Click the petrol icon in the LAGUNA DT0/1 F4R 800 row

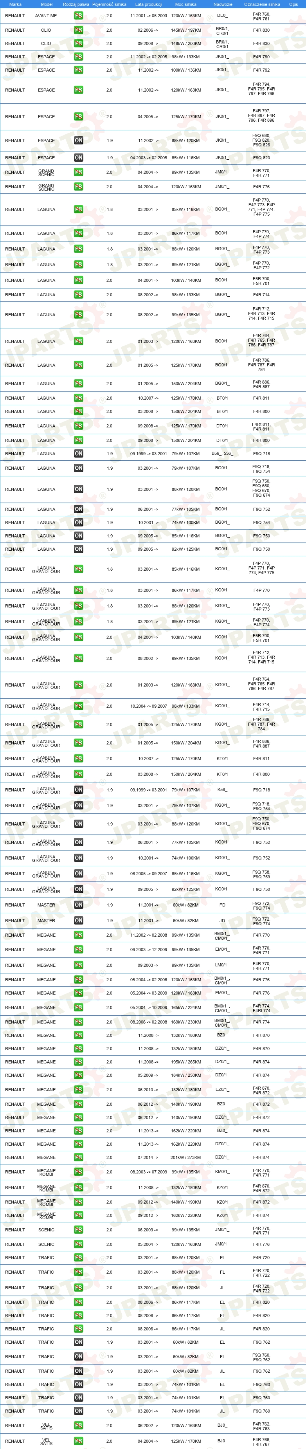point(78,440)
